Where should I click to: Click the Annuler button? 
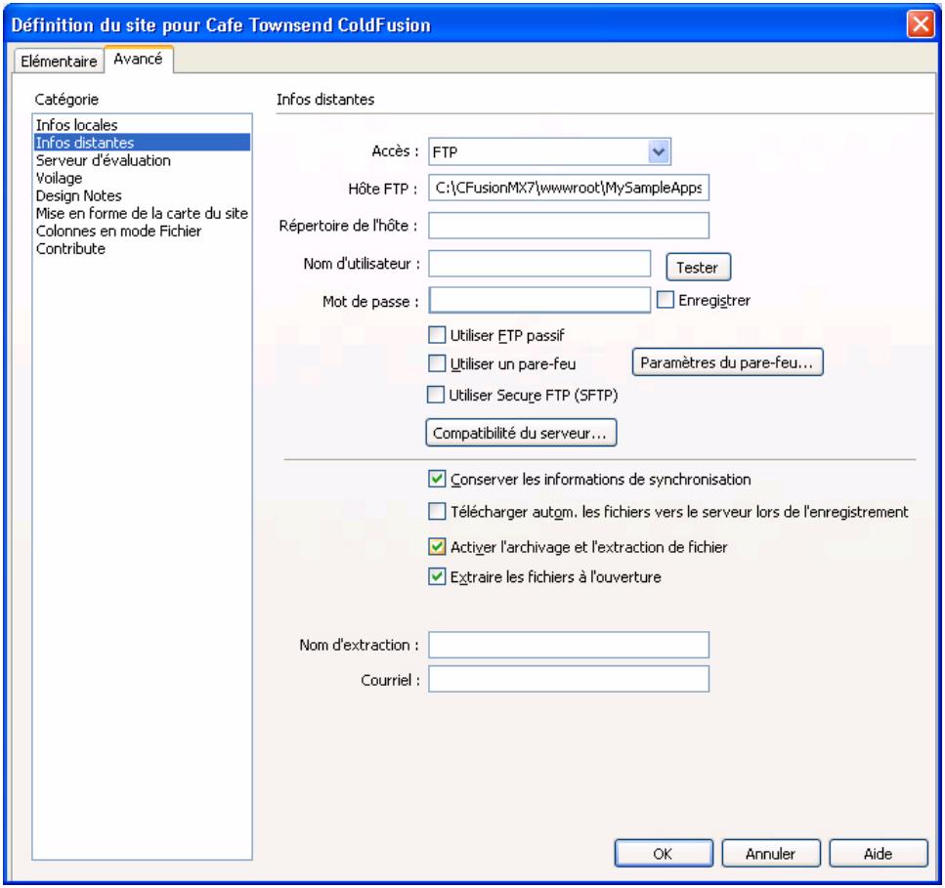(x=771, y=853)
